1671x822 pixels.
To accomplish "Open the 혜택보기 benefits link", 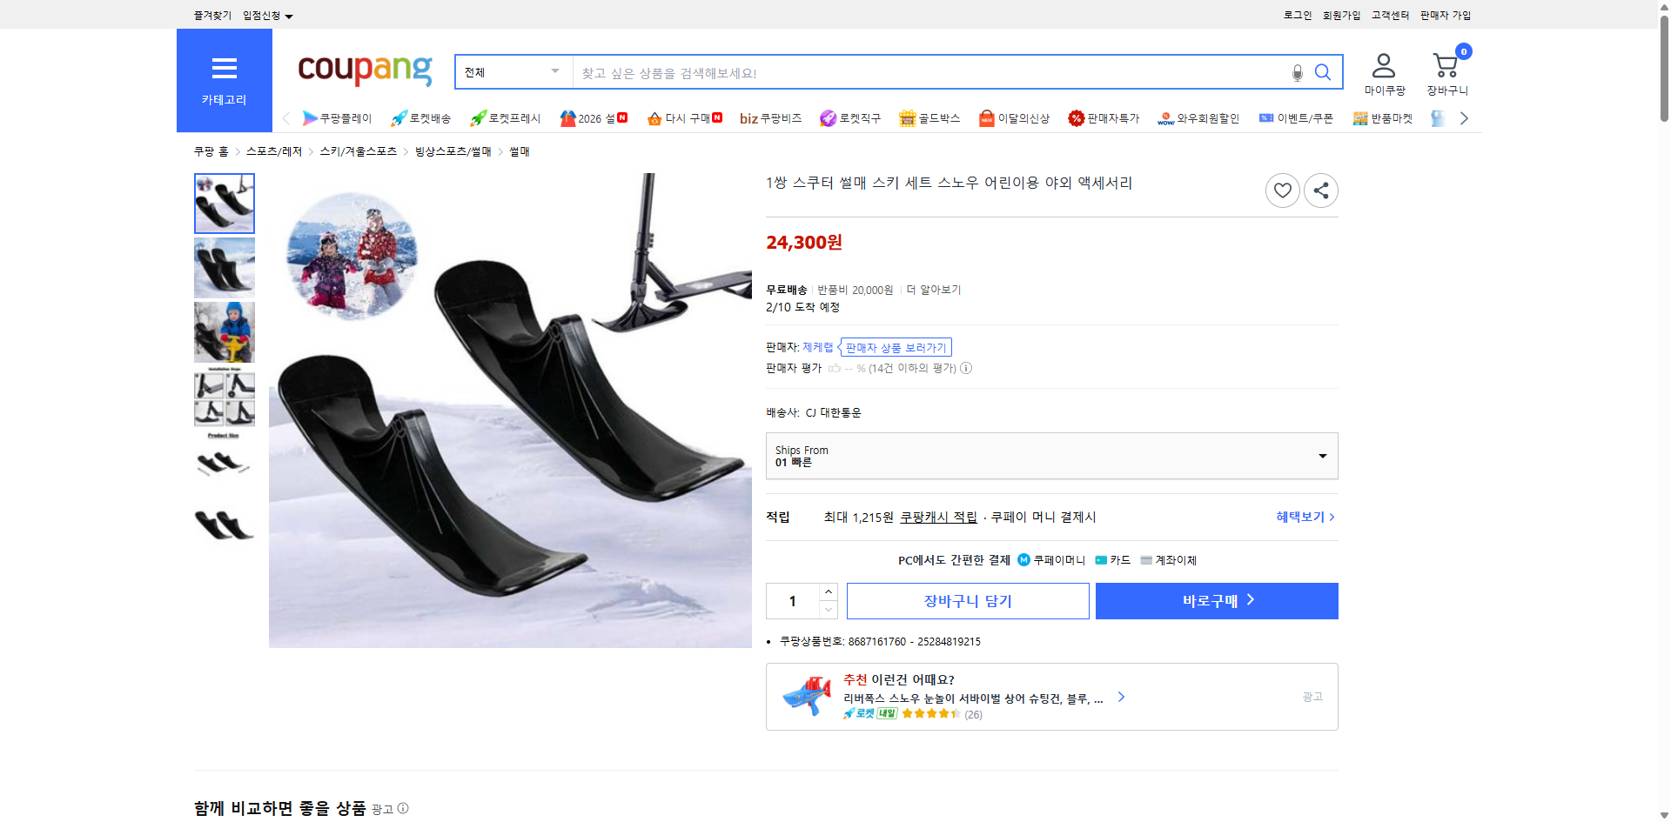I will [x=1301, y=517].
